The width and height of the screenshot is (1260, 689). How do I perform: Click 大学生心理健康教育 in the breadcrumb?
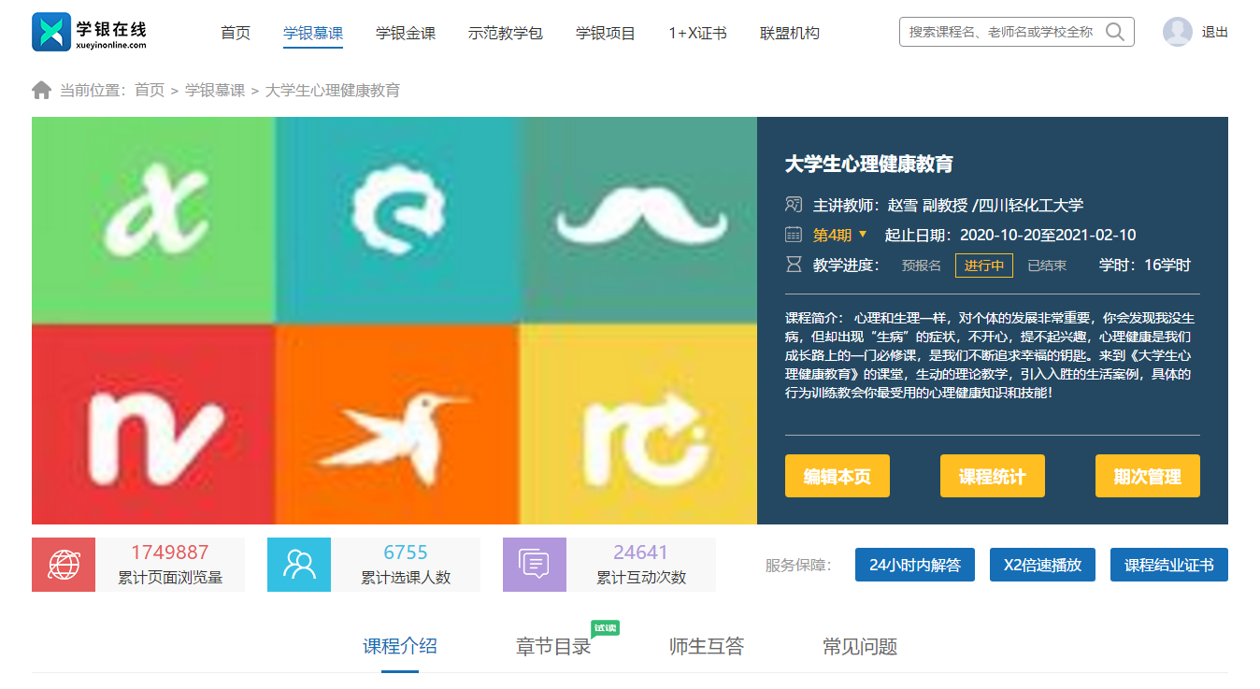[333, 90]
